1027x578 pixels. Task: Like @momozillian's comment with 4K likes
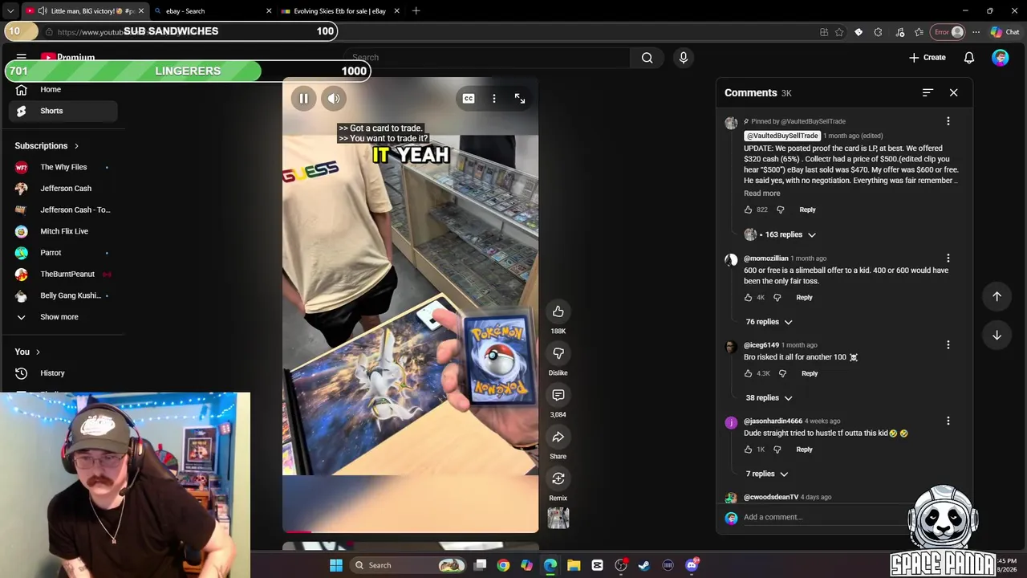[x=749, y=297]
